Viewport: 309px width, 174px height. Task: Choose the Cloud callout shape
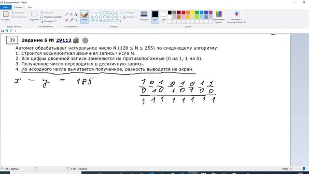117,21
